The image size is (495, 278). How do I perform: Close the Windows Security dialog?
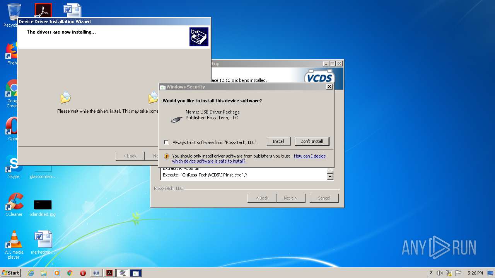[329, 87]
